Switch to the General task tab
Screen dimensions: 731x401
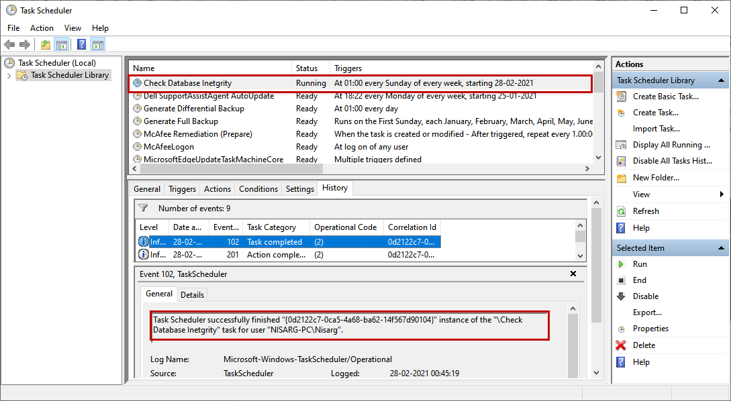(x=147, y=188)
